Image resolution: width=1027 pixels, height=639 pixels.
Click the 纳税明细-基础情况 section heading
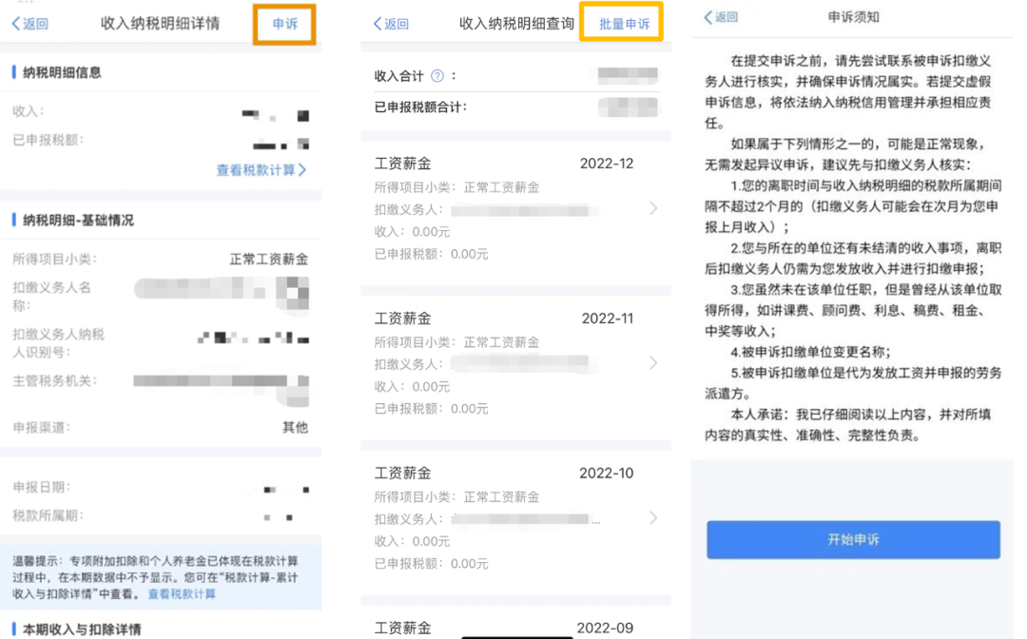[x=78, y=220]
